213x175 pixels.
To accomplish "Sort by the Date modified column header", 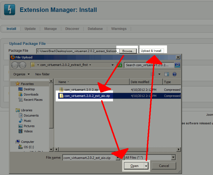I will pyautogui.click(x=146, y=82).
